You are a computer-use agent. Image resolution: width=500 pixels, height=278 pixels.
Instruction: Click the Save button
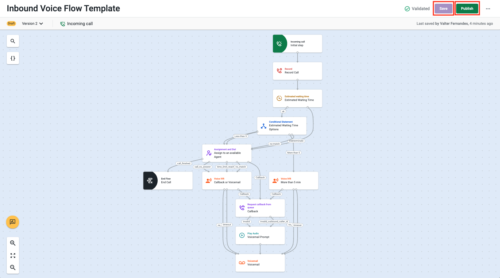coord(443,9)
